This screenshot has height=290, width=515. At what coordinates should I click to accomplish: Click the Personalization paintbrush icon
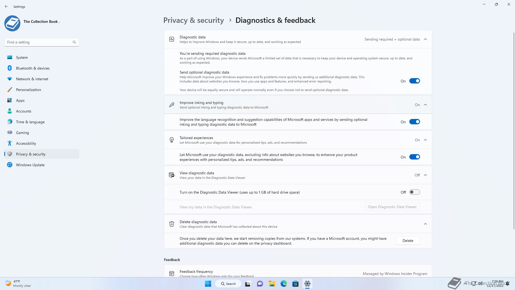click(x=10, y=89)
